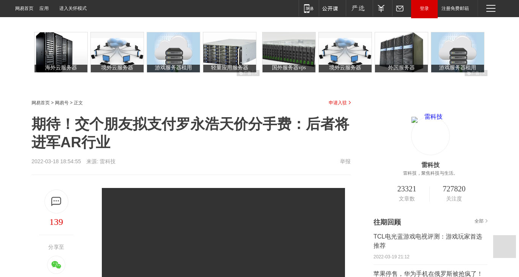Open the 苹果停售，华为手机 article link
Screen dimensions: 519x277
(428, 274)
